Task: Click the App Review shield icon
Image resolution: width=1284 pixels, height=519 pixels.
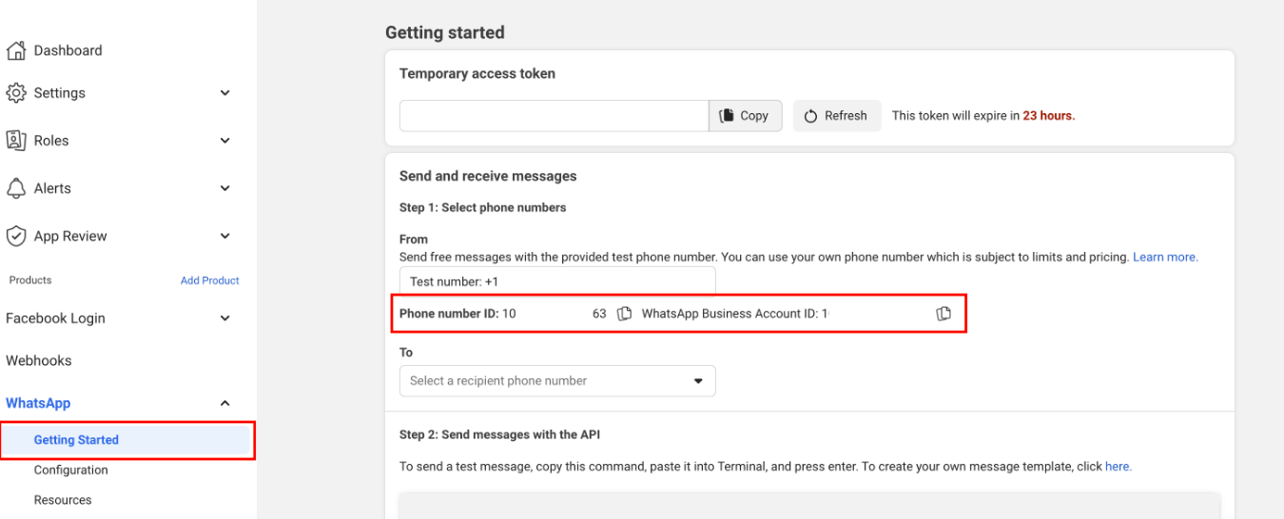Action: click(15, 236)
